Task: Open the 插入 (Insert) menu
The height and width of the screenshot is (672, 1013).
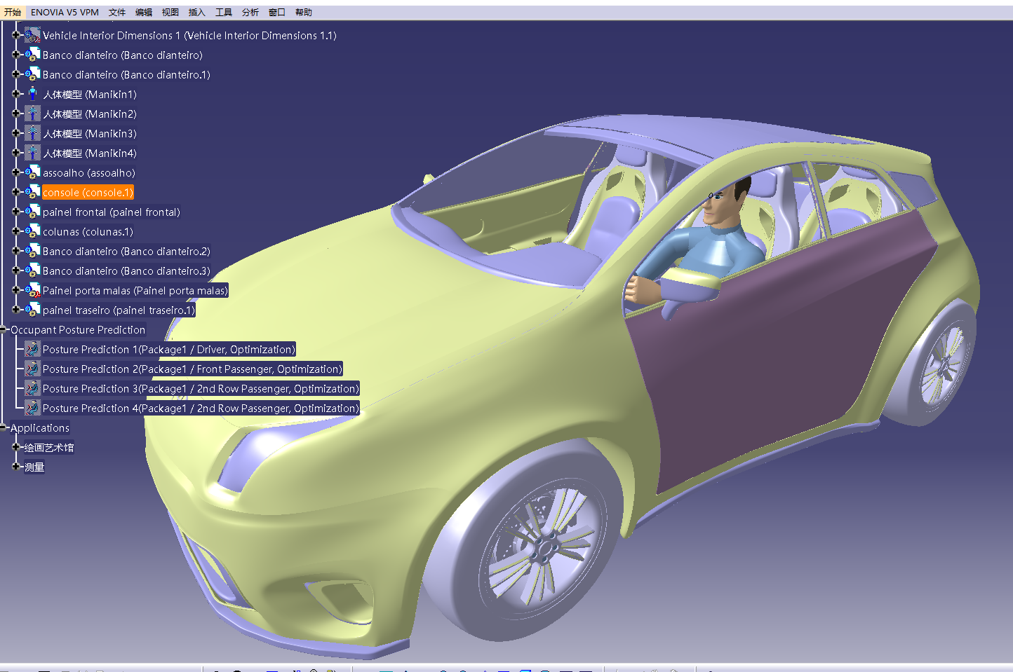Action: [197, 12]
